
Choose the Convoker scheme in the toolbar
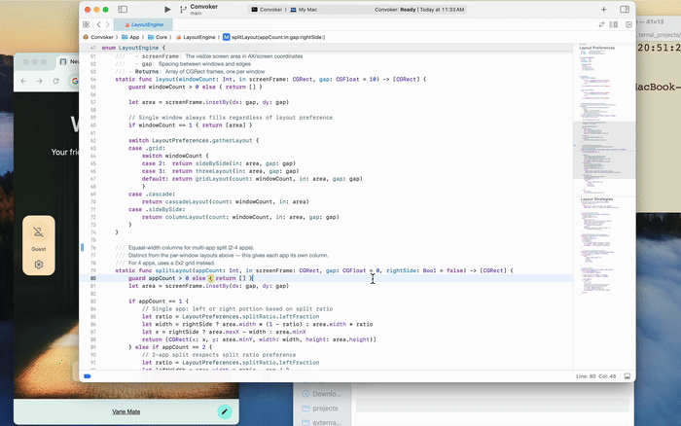[x=267, y=10]
